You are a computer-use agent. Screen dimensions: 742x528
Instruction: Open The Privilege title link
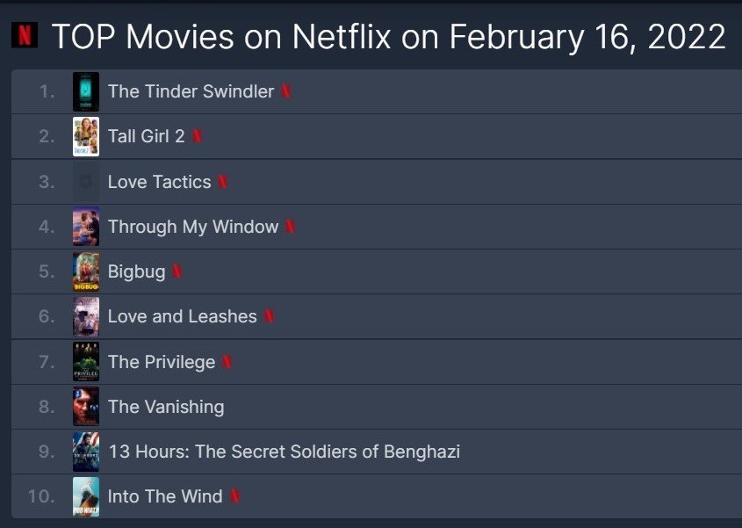pyautogui.click(x=161, y=362)
